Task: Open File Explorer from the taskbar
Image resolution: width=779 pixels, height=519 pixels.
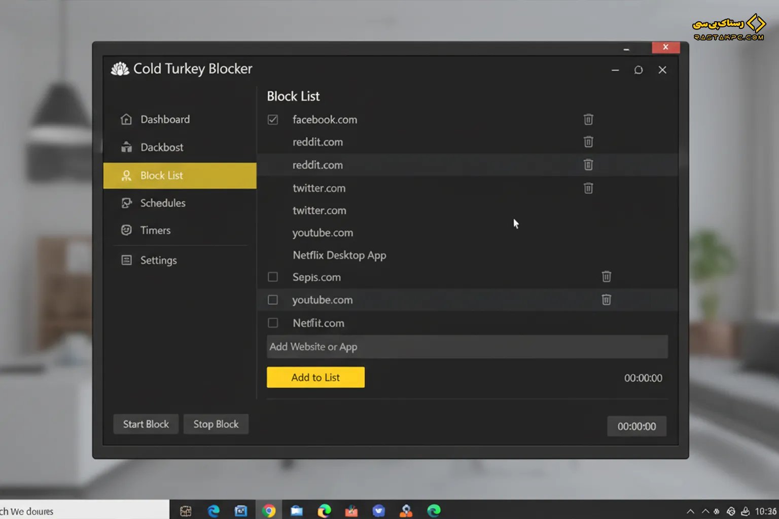Action: point(297,510)
